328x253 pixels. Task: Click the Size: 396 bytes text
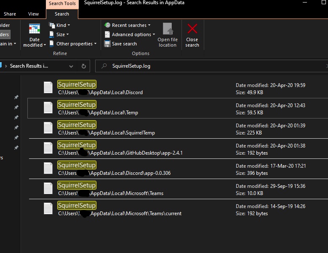(252, 173)
